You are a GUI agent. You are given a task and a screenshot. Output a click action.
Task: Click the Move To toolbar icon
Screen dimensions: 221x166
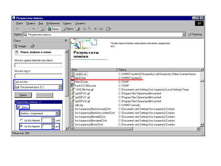(84, 29)
